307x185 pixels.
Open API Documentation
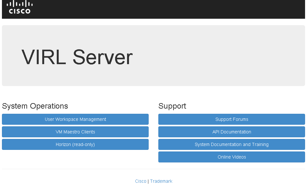pos(232,132)
